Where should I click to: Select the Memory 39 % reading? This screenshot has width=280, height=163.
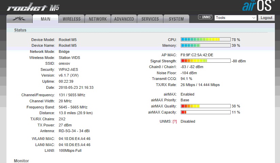[236, 45]
